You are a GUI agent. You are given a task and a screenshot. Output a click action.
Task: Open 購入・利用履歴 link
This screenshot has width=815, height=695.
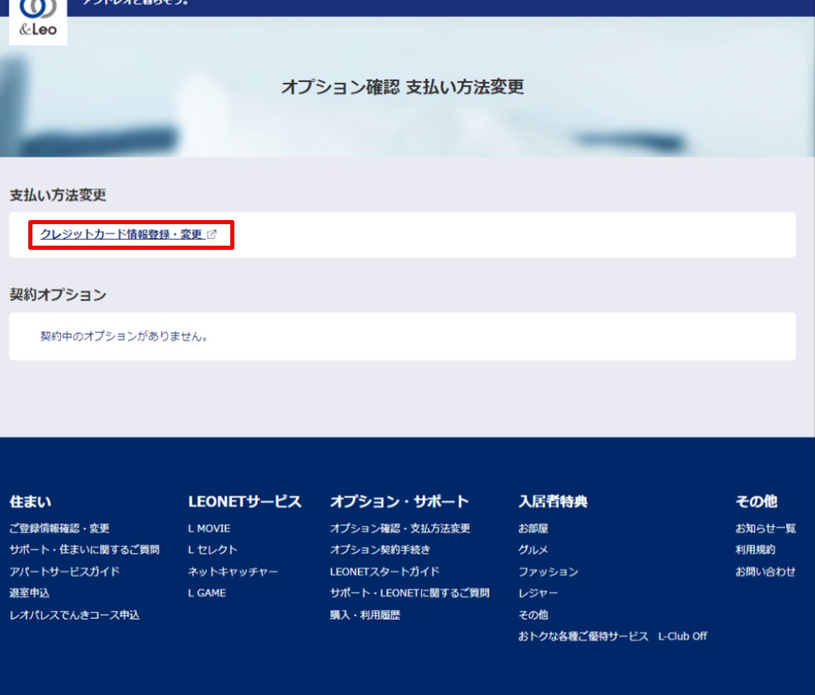pos(365,615)
